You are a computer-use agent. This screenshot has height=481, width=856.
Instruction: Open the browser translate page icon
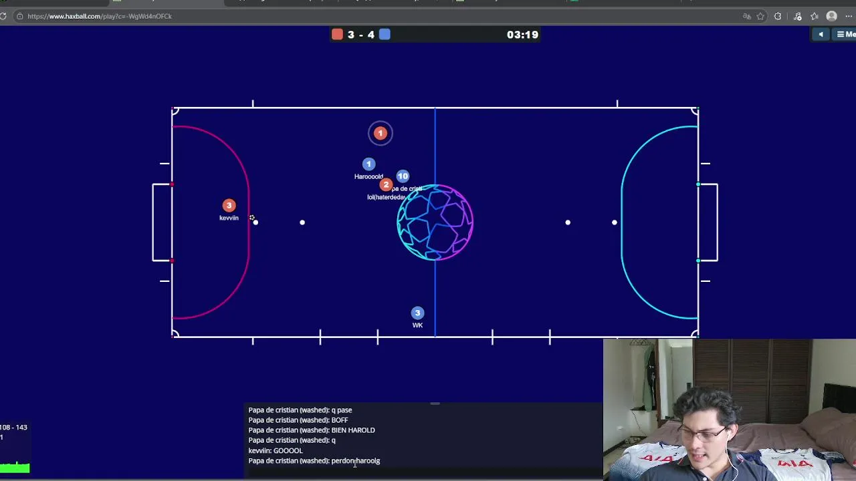point(747,16)
